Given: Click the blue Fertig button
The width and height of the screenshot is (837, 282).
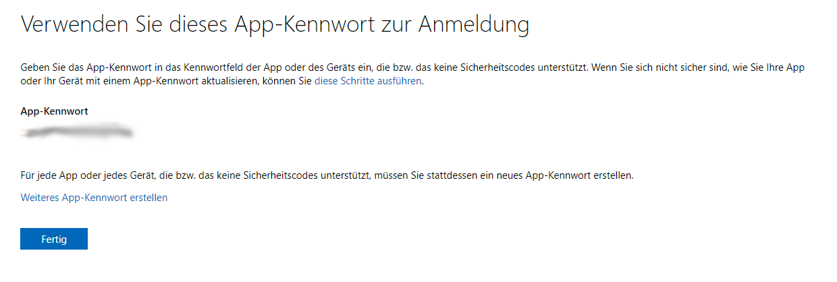Looking at the screenshot, I should click(54, 239).
